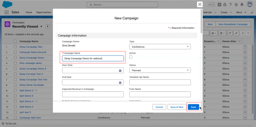Open Start Date calendar picker
This screenshot has height=127, width=256.
120,71
